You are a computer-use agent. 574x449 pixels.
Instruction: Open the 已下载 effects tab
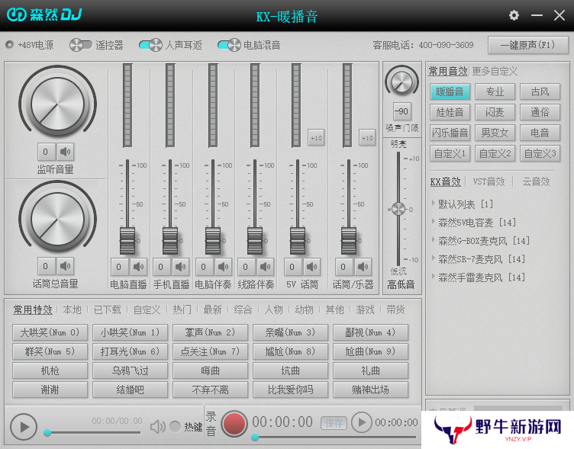(108, 309)
